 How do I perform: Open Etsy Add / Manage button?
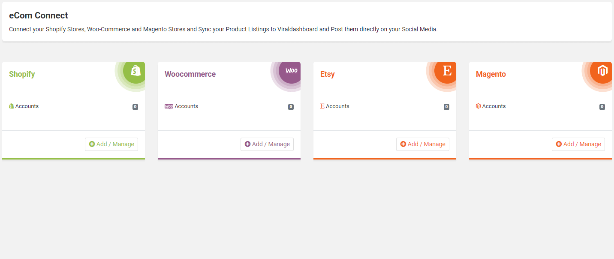[423, 144]
